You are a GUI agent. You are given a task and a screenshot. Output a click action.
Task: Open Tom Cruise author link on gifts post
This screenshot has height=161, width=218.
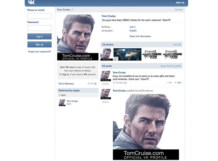(119, 73)
